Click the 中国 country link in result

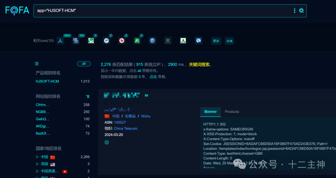click(116, 116)
